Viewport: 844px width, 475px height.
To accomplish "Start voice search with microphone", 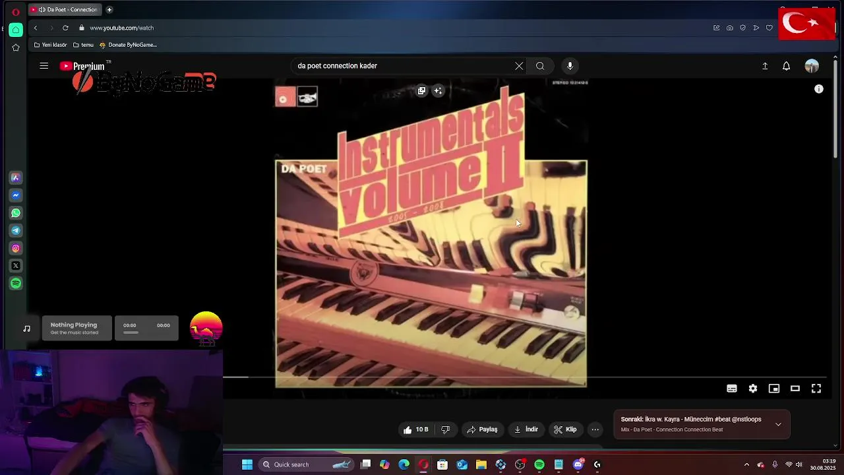I will click(x=570, y=66).
